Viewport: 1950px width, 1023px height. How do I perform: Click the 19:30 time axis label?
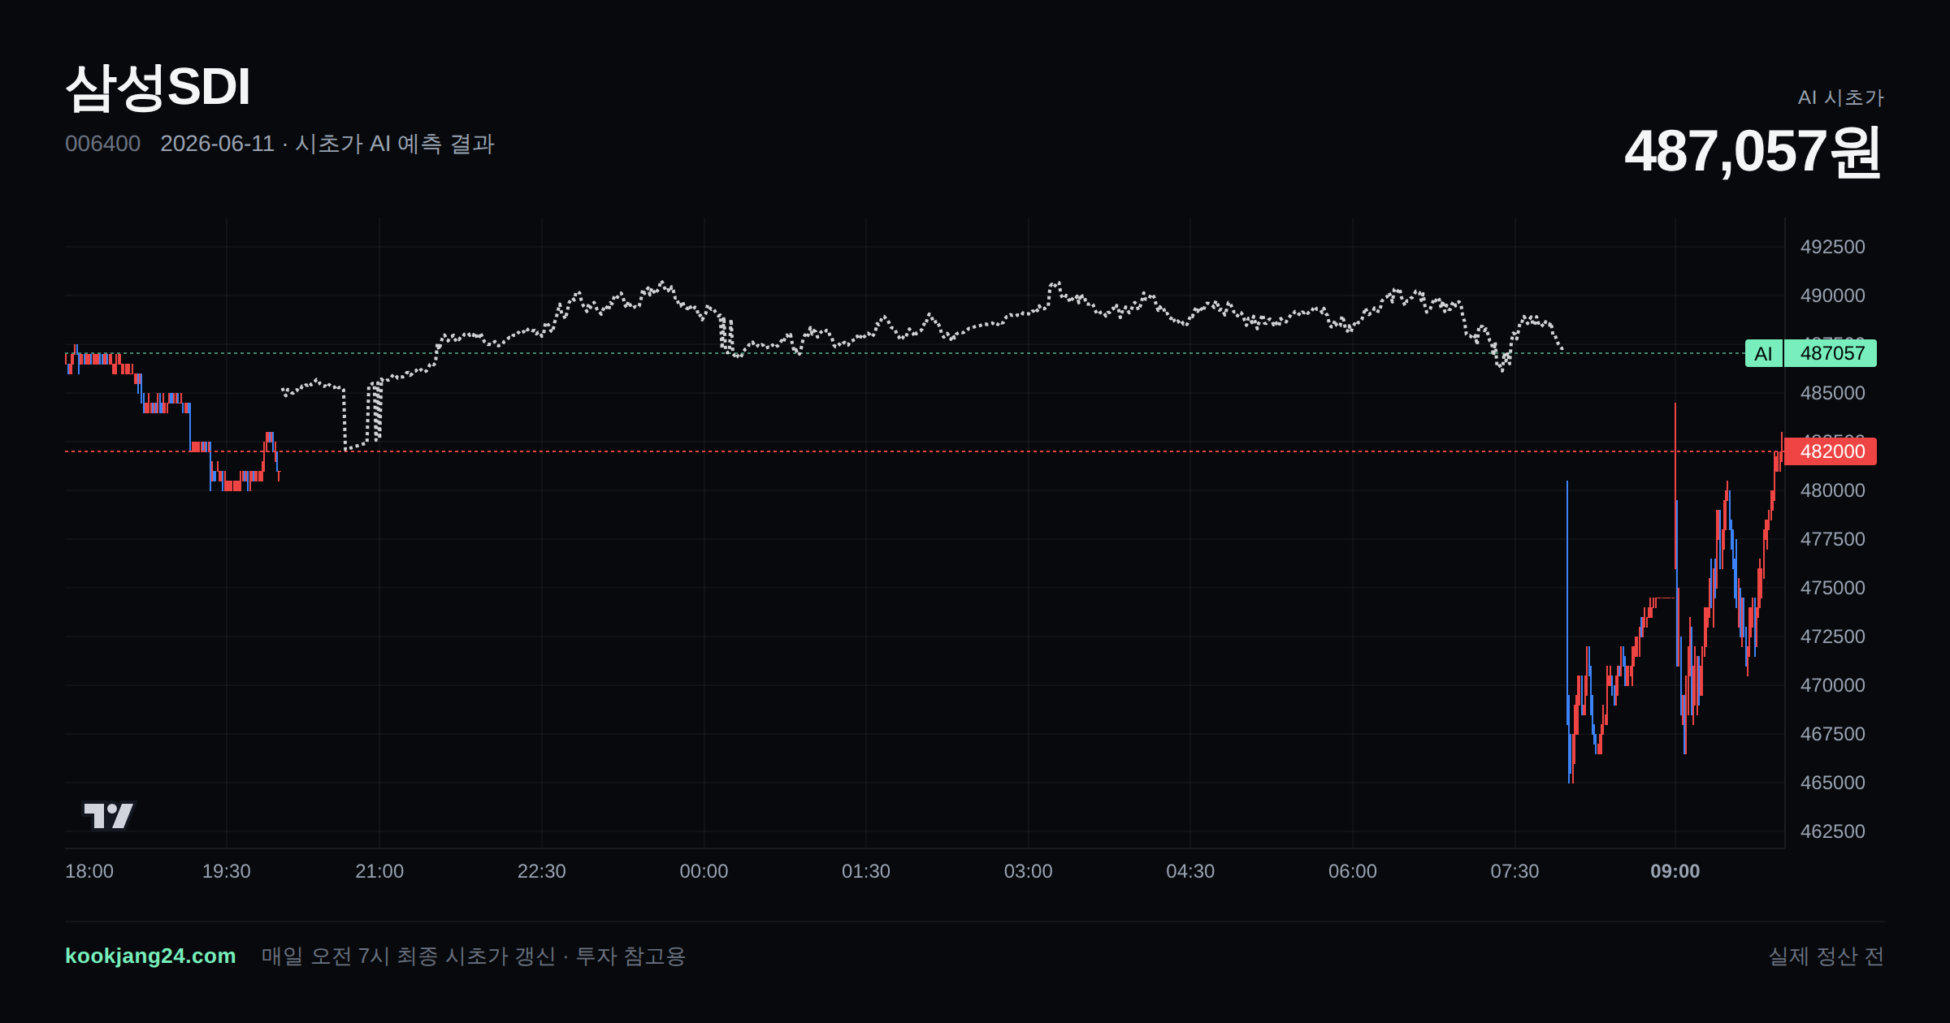click(226, 871)
